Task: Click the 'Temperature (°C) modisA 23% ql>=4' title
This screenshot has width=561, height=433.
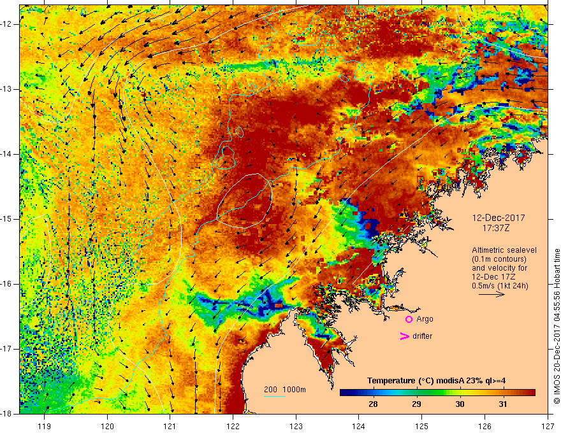Action: (x=436, y=381)
